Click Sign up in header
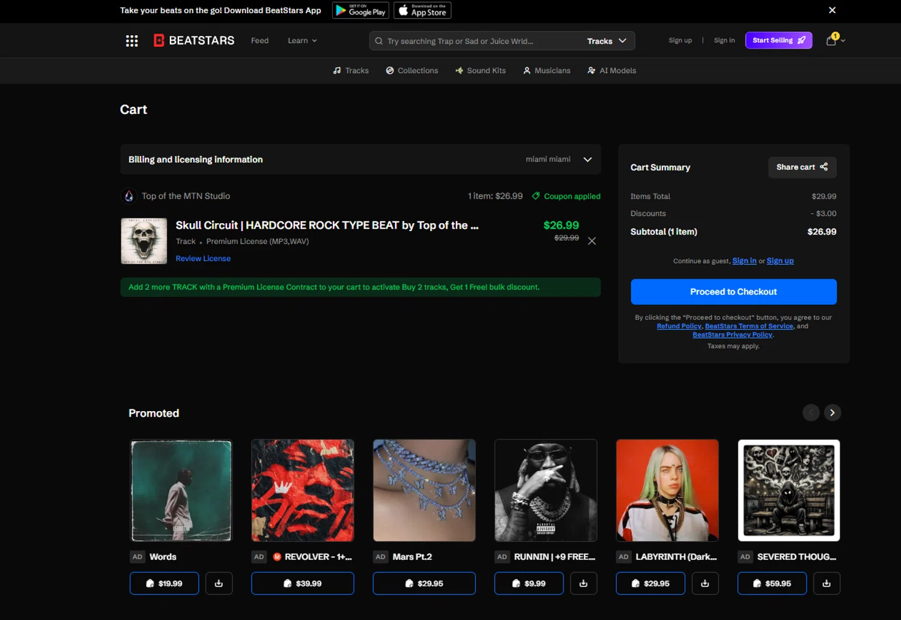901x620 pixels. [680, 40]
